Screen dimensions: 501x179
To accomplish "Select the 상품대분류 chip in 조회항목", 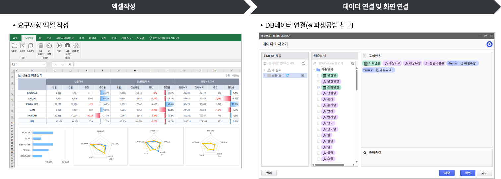I will (x=434, y=63).
